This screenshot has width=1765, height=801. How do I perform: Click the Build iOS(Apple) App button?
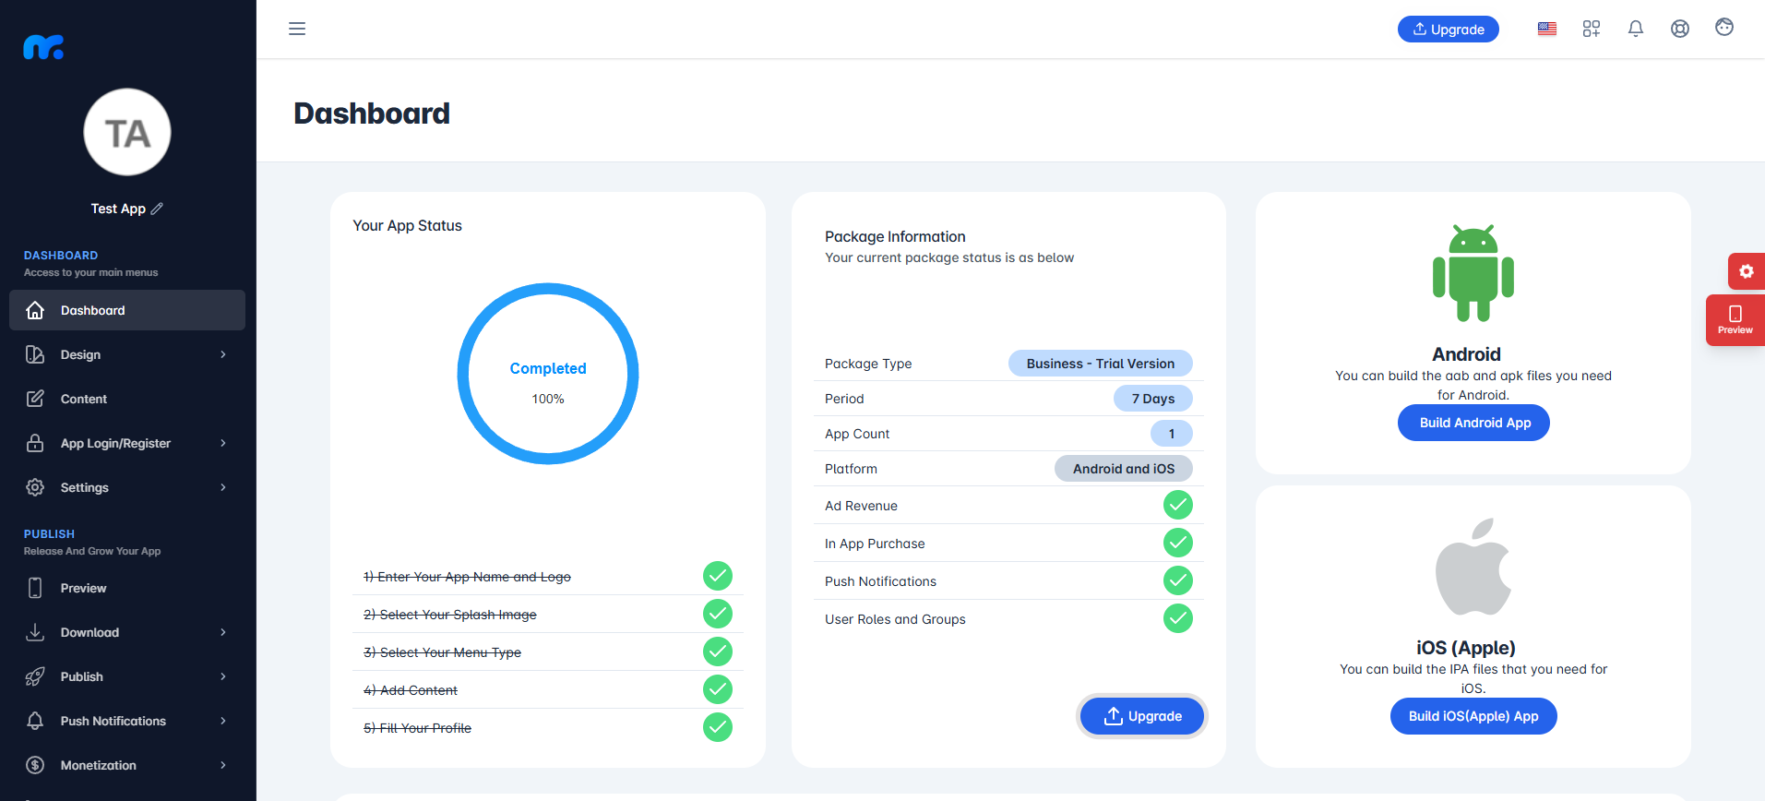coord(1473,716)
